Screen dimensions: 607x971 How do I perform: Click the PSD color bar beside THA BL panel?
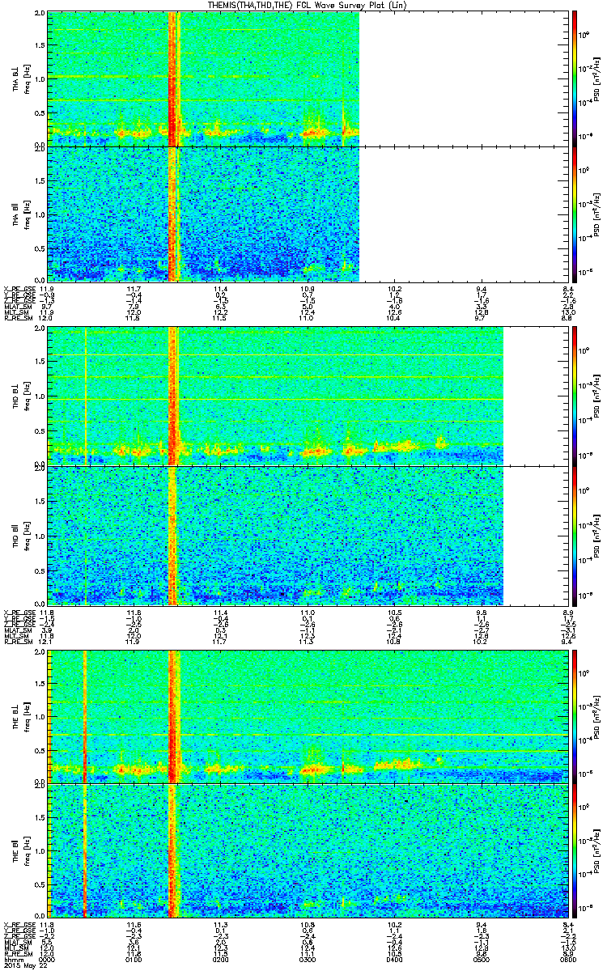point(574,78)
